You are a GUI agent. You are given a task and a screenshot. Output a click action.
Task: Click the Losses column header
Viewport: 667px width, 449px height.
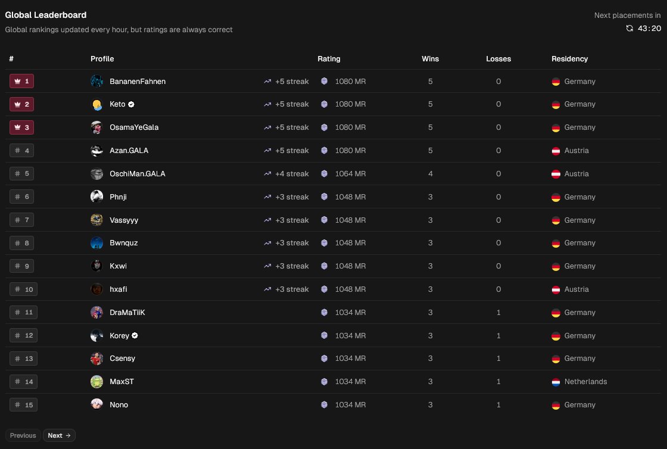click(x=498, y=59)
